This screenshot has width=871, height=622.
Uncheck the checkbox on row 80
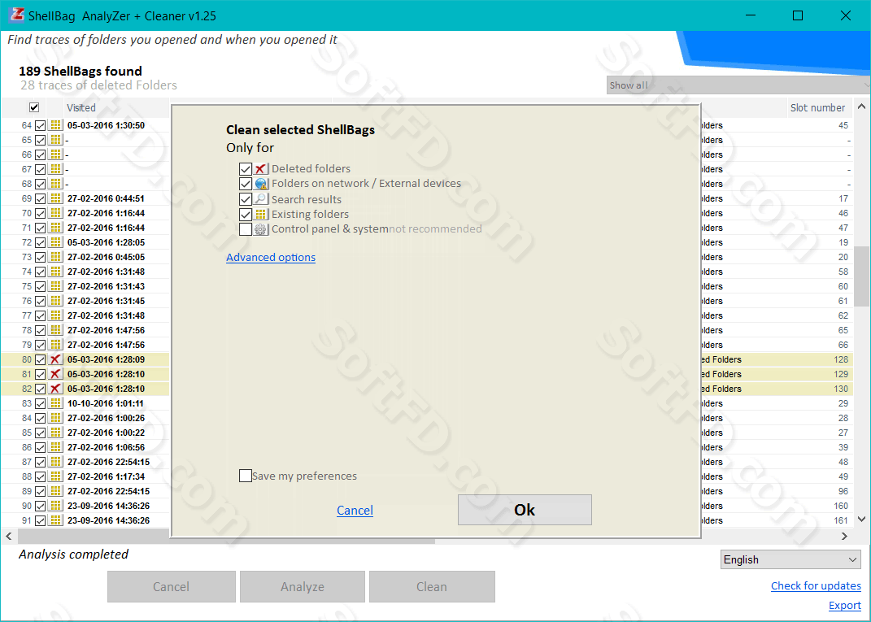coord(40,359)
